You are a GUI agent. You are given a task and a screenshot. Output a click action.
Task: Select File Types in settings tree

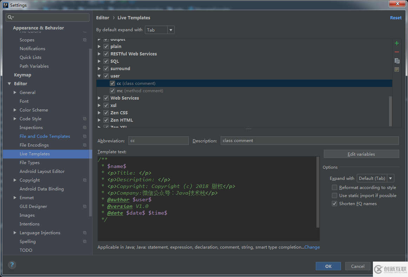coord(29,163)
